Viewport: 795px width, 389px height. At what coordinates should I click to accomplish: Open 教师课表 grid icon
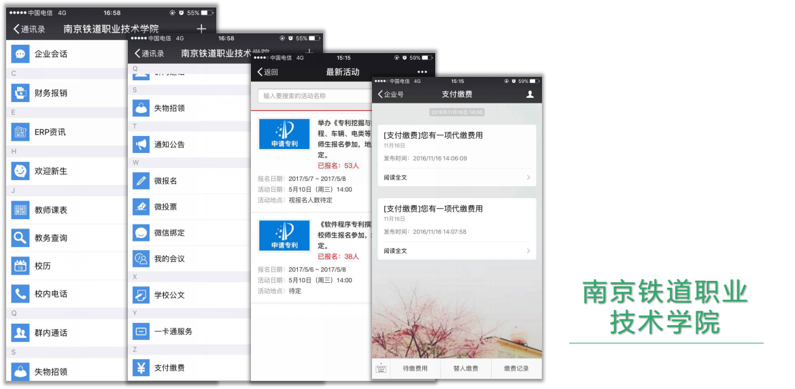tap(20, 210)
